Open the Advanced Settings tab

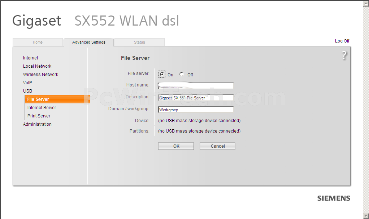pos(89,42)
